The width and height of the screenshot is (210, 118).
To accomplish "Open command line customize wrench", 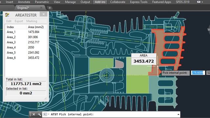I will [39, 114].
